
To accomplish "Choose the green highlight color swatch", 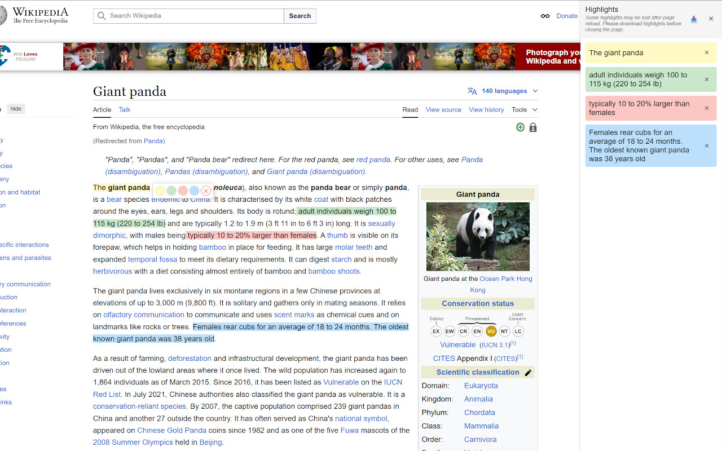I will tap(171, 191).
